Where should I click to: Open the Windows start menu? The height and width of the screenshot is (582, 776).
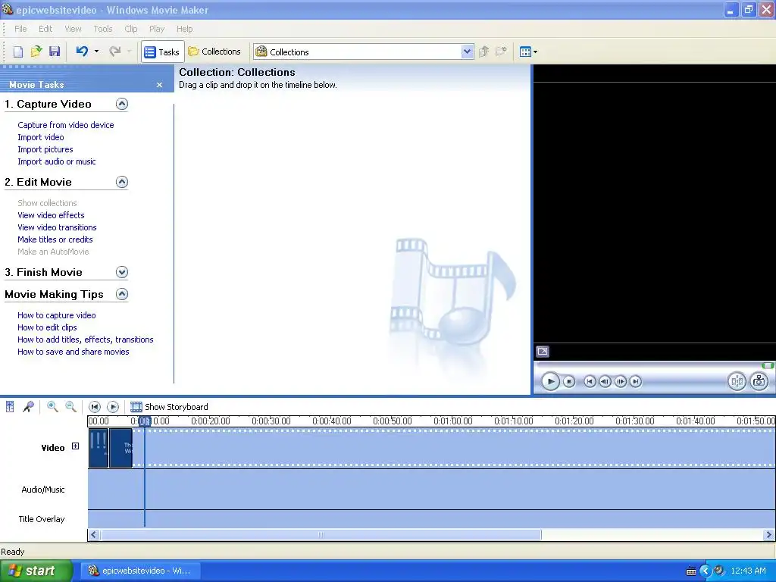click(x=36, y=571)
